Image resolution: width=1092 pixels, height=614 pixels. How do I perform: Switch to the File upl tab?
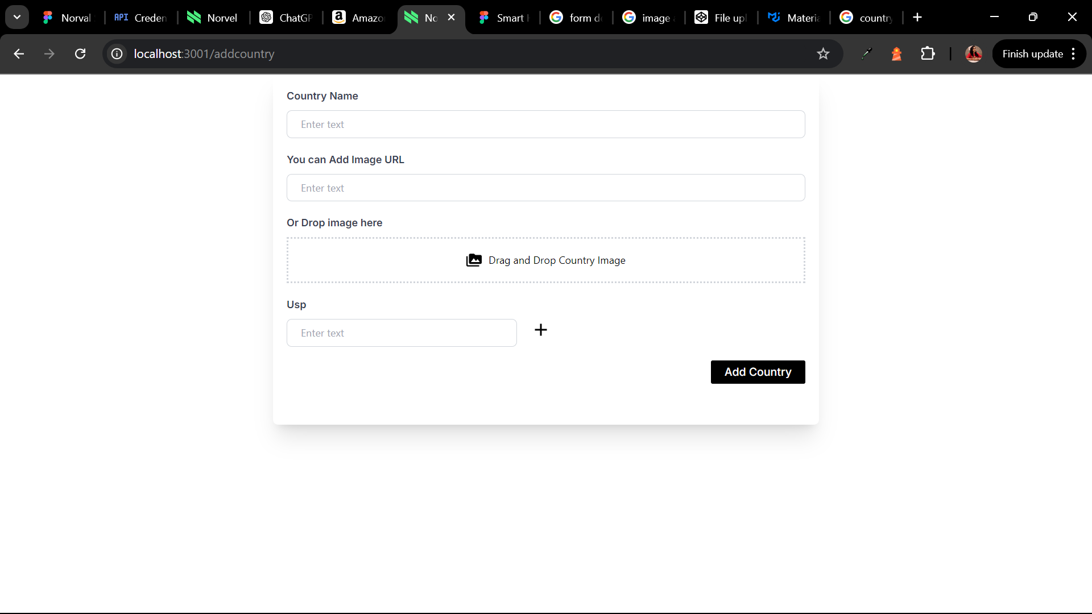point(721,18)
